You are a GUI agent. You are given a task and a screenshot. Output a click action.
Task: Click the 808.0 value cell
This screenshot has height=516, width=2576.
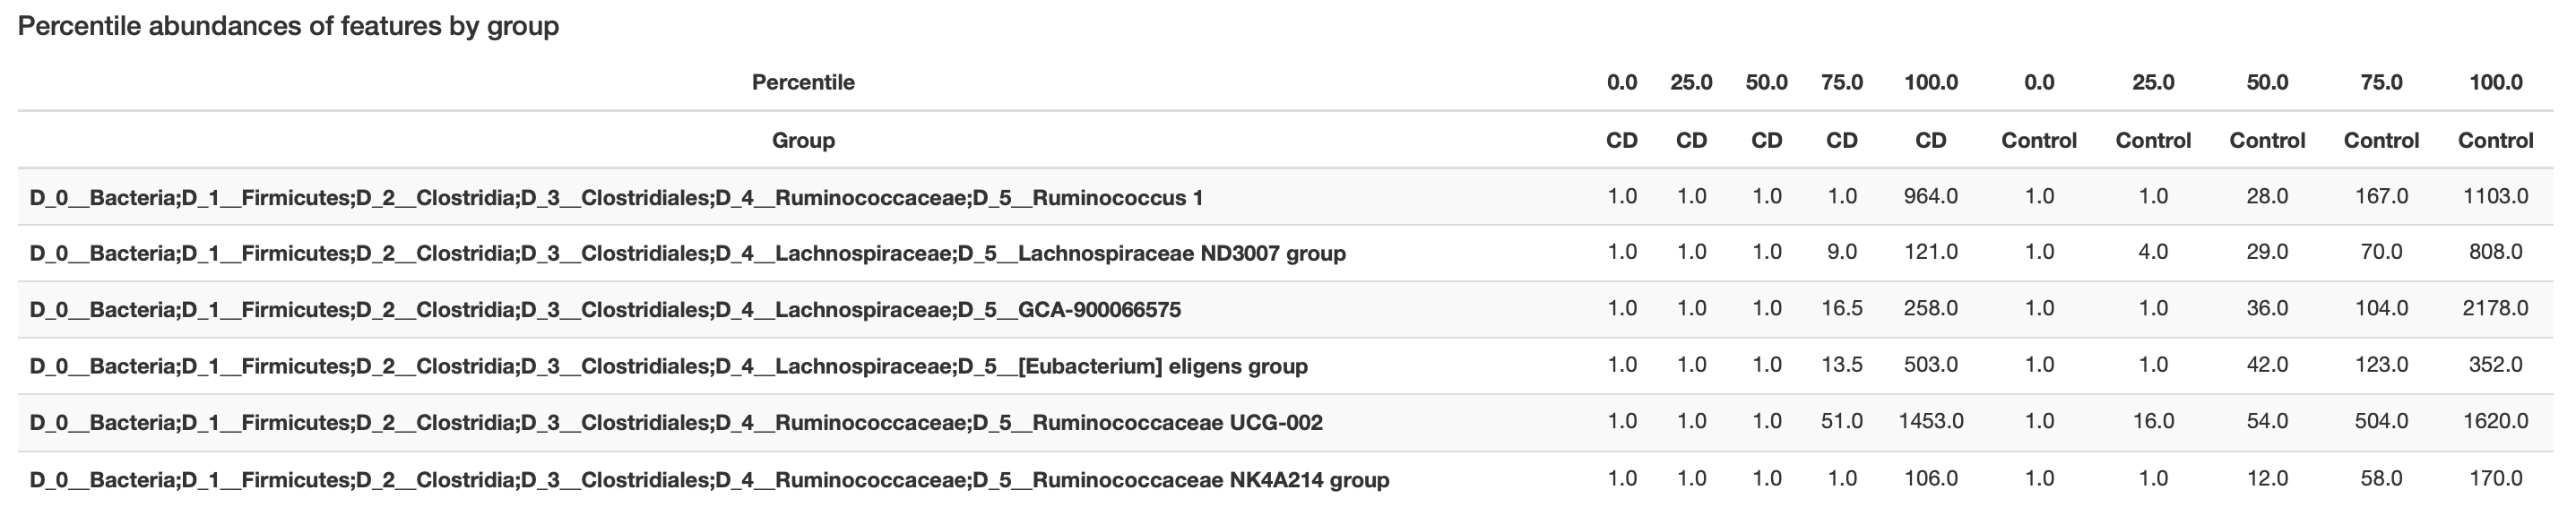tap(2495, 253)
